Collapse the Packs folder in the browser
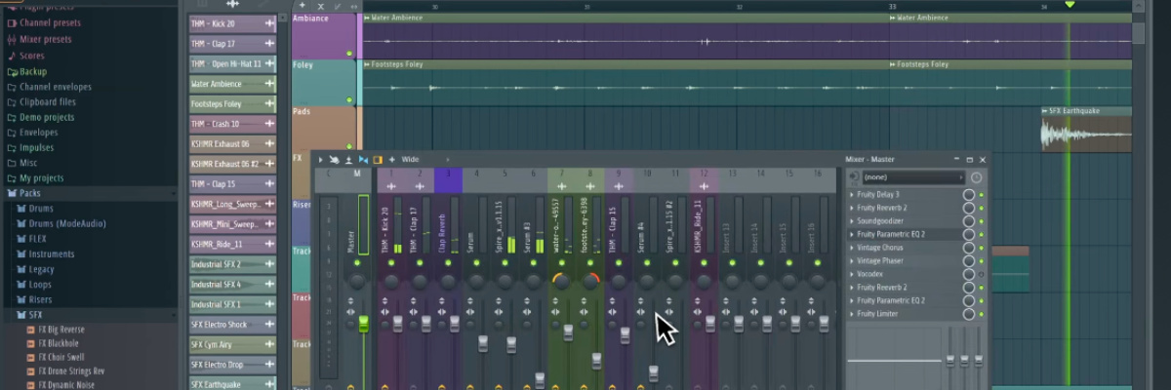 (11, 193)
